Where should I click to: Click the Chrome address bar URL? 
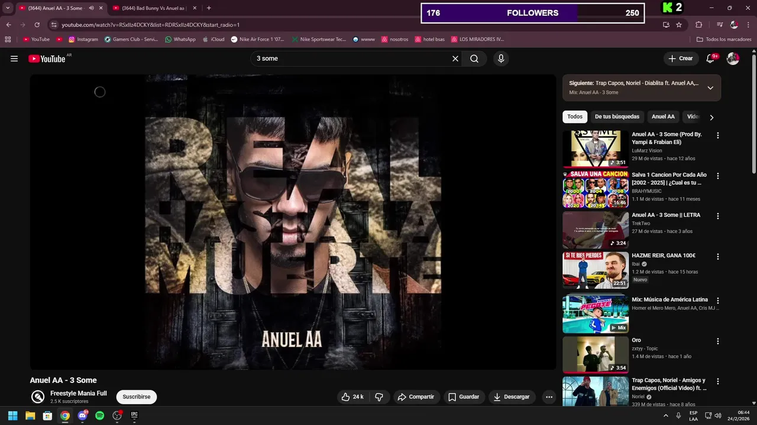(x=151, y=25)
